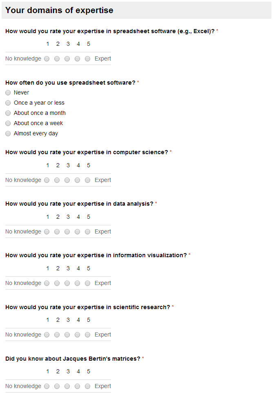
Task: Select About once a week
Action: 8,123
